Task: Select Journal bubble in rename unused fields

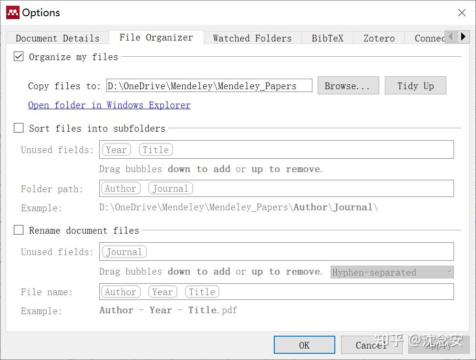Action: (x=124, y=252)
